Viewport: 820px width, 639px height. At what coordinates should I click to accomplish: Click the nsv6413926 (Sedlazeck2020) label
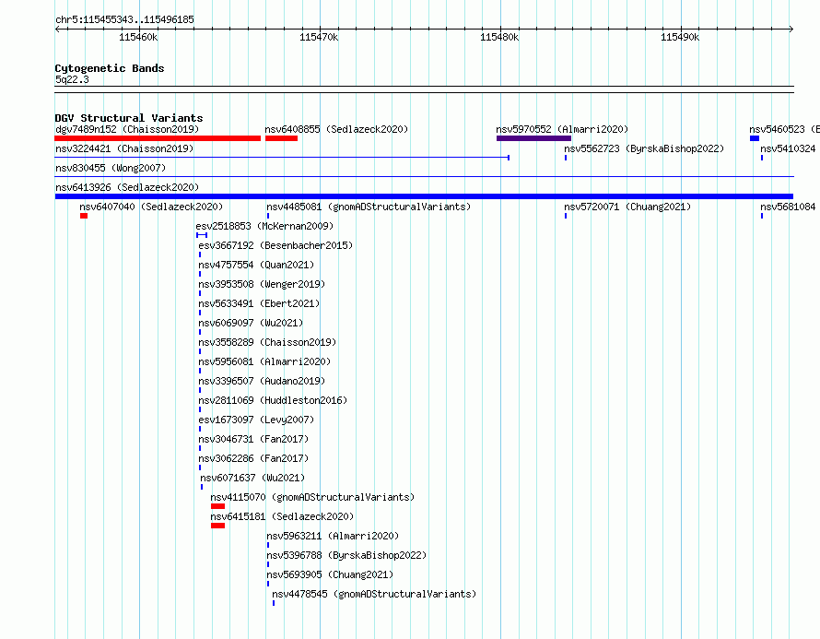click(127, 187)
